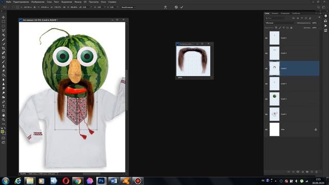Open the Actions play icon in side strip

[x=325, y=26]
